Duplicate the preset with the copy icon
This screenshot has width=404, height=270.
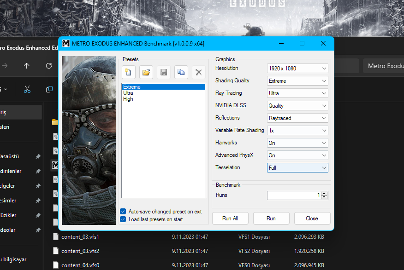click(181, 72)
